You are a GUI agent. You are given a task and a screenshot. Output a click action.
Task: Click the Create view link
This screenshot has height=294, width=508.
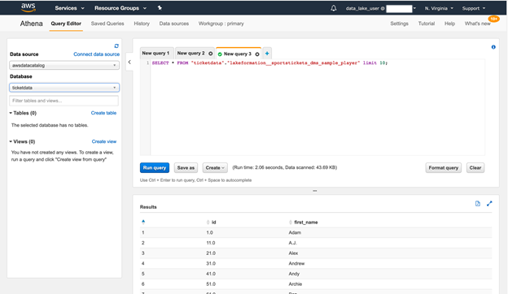104,141
